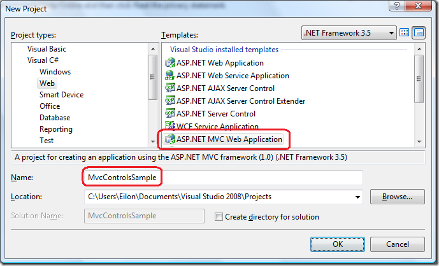Select ASP.NET MVC Web Application text
This screenshot has height=266, width=439.
point(229,139)
